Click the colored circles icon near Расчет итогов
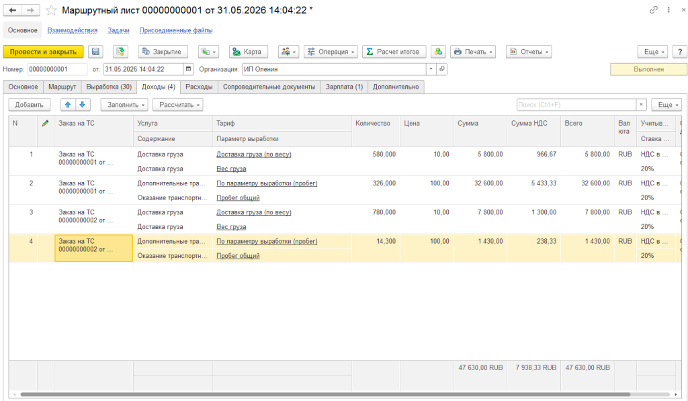The width and height of the screenshot is (688, 401). coord(438,52)
